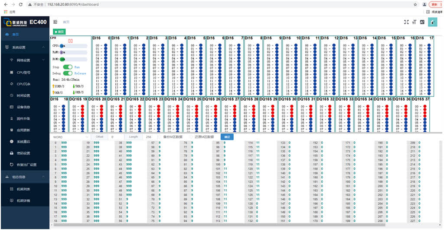Viewport: 444px width, 230px height.
Task: Toggle the Stop/Run switch
Action: pos(68,67)
